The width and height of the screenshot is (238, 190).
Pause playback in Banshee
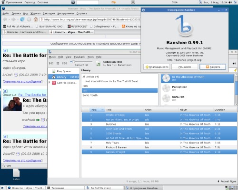click(x=58, y=63)
